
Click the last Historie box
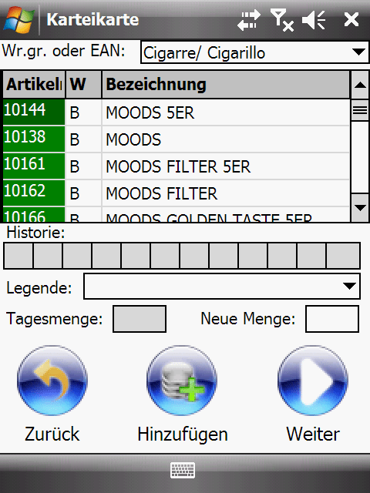(x=343, y=256)
